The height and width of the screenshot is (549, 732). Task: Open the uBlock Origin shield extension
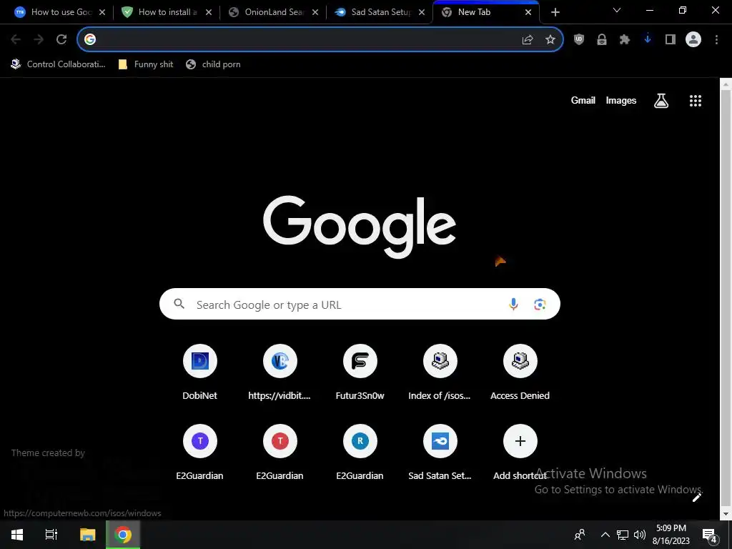579,40
